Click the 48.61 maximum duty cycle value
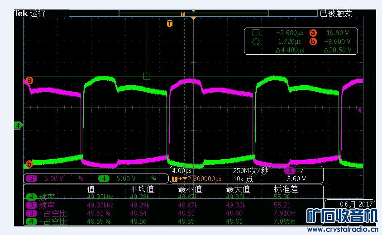The image size is (382, 235). 234,221
